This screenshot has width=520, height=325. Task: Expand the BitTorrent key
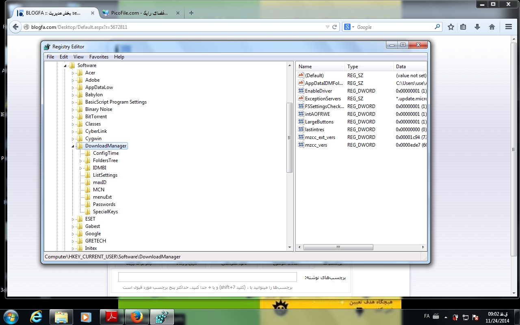point(73,117)
